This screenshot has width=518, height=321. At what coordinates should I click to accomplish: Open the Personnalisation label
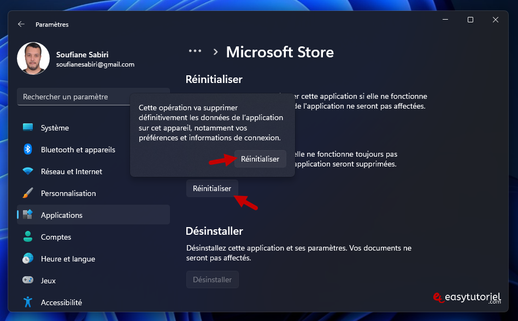point(68,193)
